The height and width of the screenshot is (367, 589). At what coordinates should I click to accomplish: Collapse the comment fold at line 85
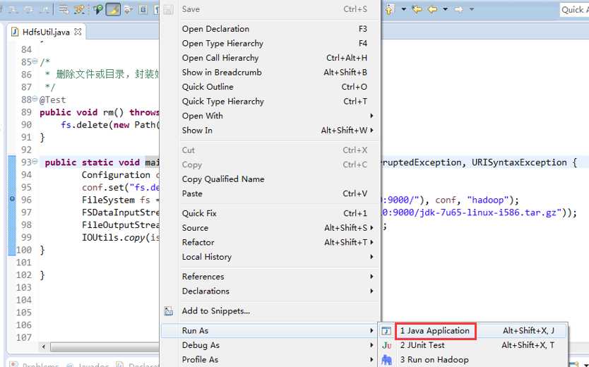[x=35, y=61]
